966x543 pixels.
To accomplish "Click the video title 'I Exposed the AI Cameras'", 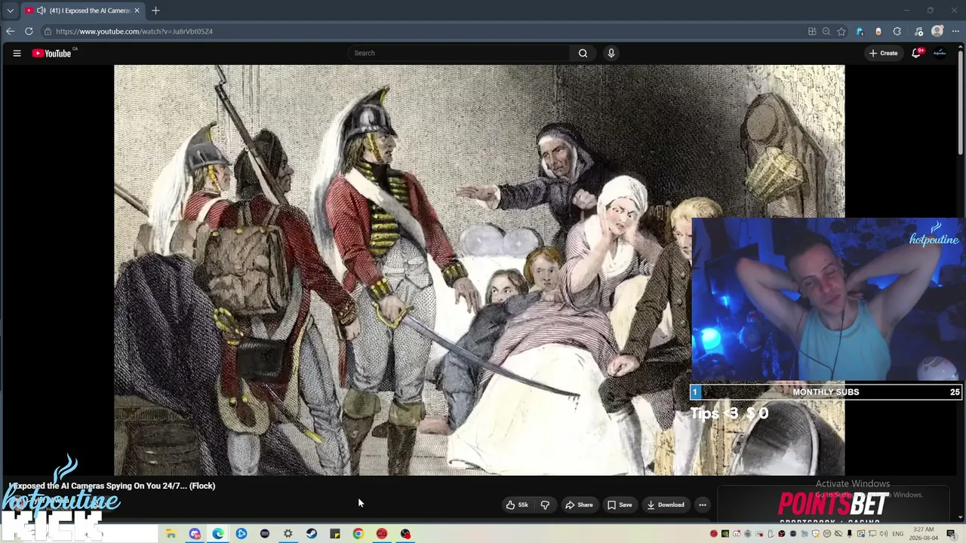I will pos(112,486).
